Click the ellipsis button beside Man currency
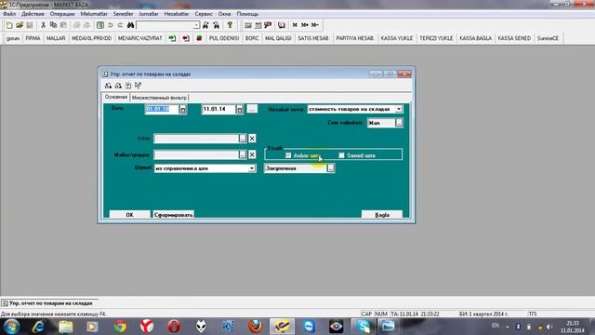Viewport: 595px width, 335px height. click(x=399, y=123)
